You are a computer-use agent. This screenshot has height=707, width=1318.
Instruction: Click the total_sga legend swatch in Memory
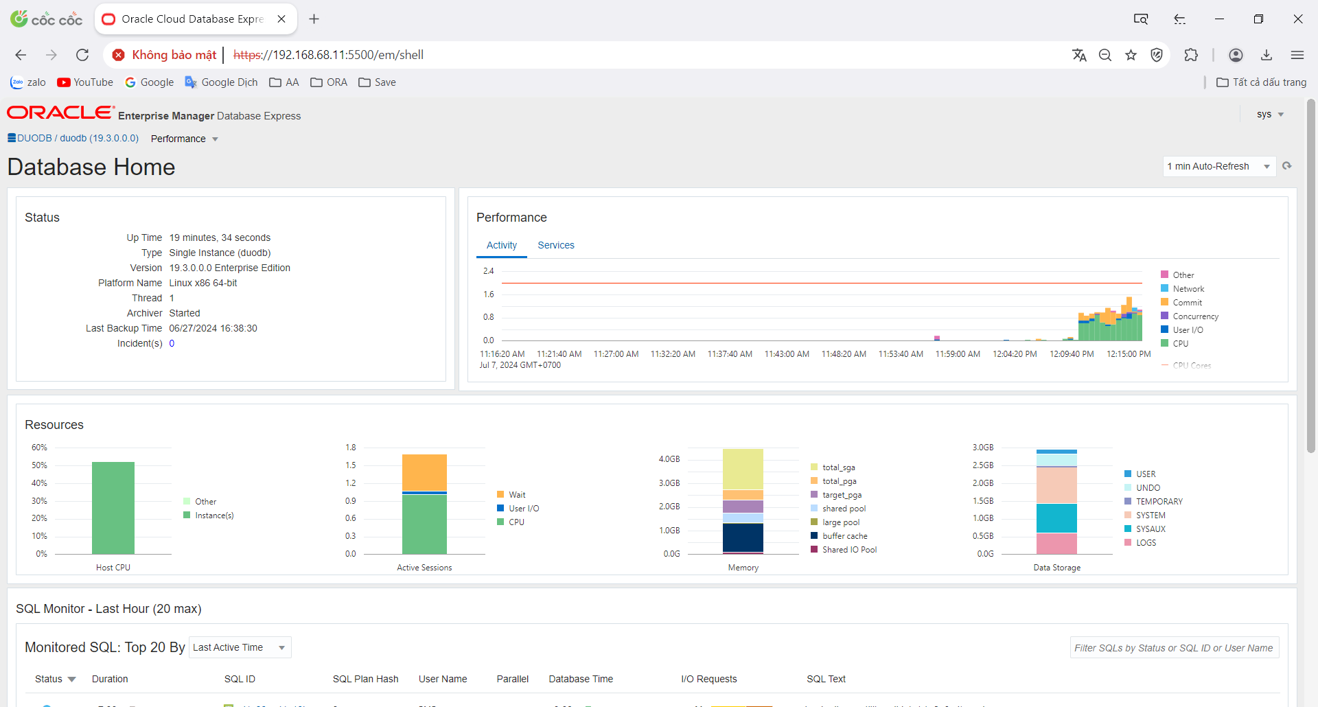[814, 467]
